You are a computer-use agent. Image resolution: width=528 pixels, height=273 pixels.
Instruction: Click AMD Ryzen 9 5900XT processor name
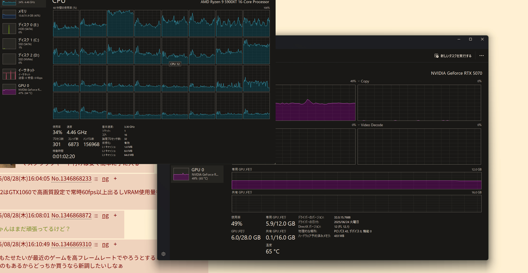click(235, 2)
